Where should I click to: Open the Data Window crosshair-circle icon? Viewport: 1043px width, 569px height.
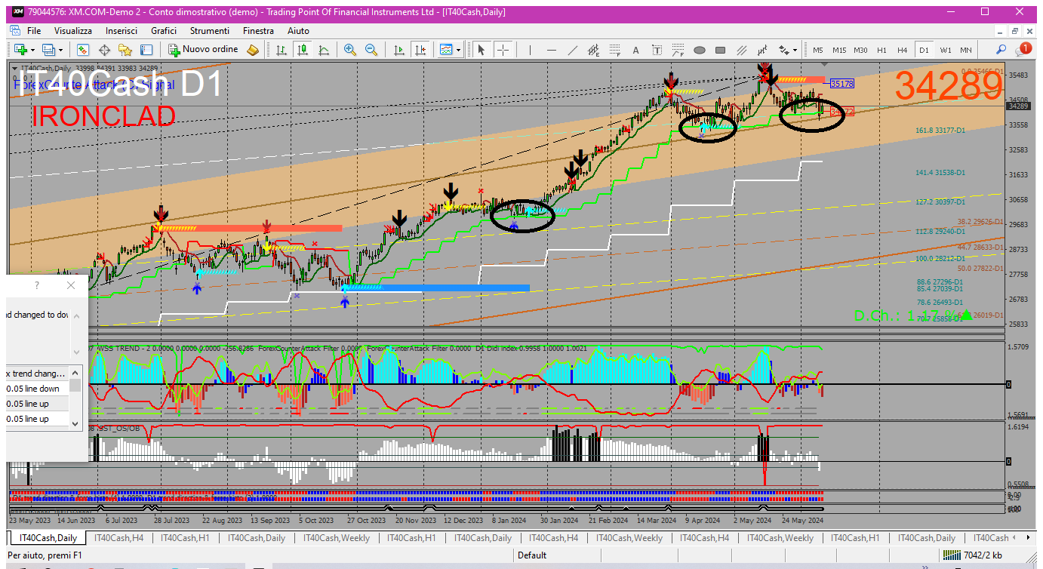[x=104, y=50]
